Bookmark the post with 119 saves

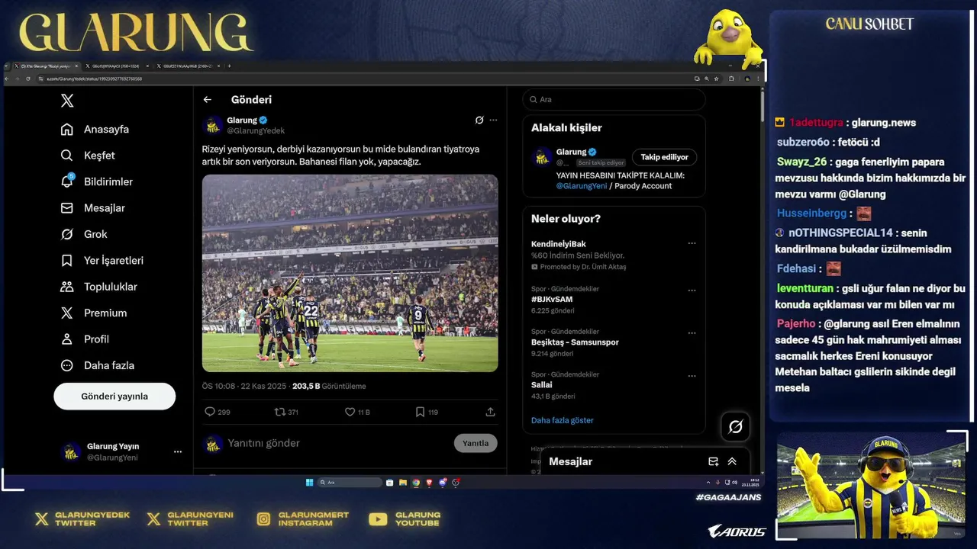tap(420, 412)
